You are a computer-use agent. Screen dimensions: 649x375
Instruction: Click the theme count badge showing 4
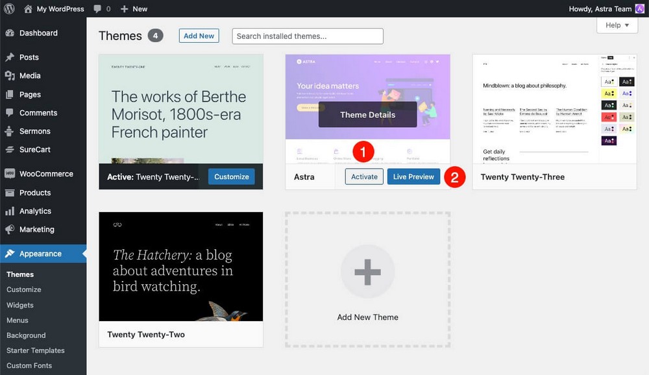(x=155, y=36)
